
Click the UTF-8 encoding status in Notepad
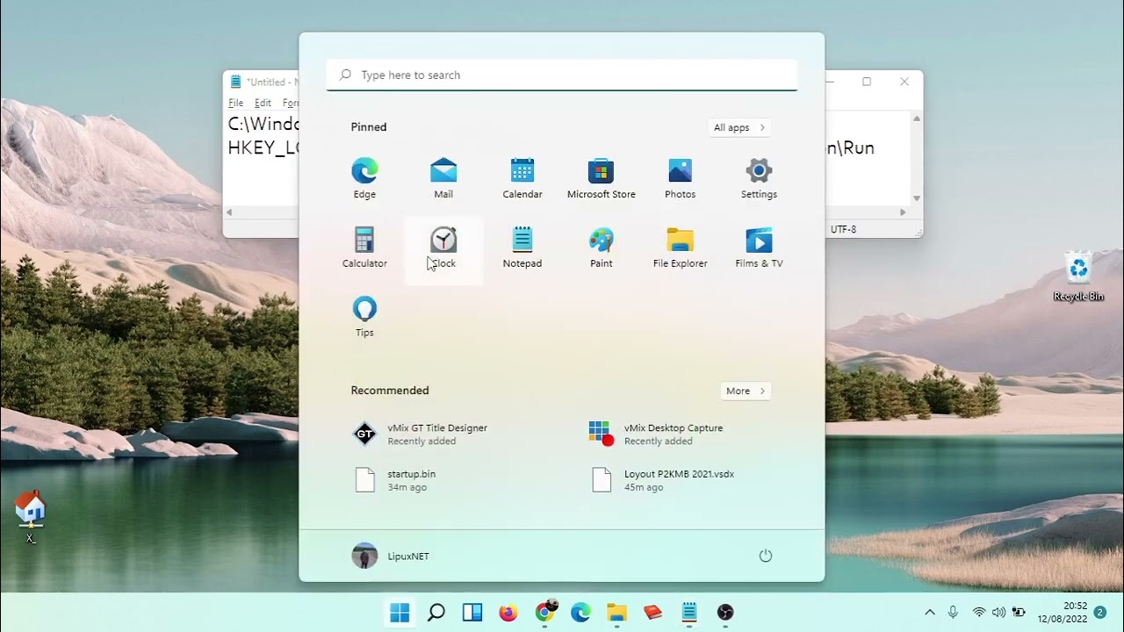pyautogui.click(x=843, y=229)
